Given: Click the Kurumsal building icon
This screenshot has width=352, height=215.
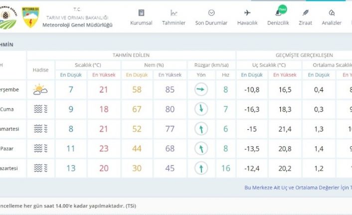Looking at the screenshot, I should [141, 12].
